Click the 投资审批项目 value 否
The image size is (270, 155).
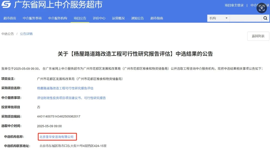39,107
